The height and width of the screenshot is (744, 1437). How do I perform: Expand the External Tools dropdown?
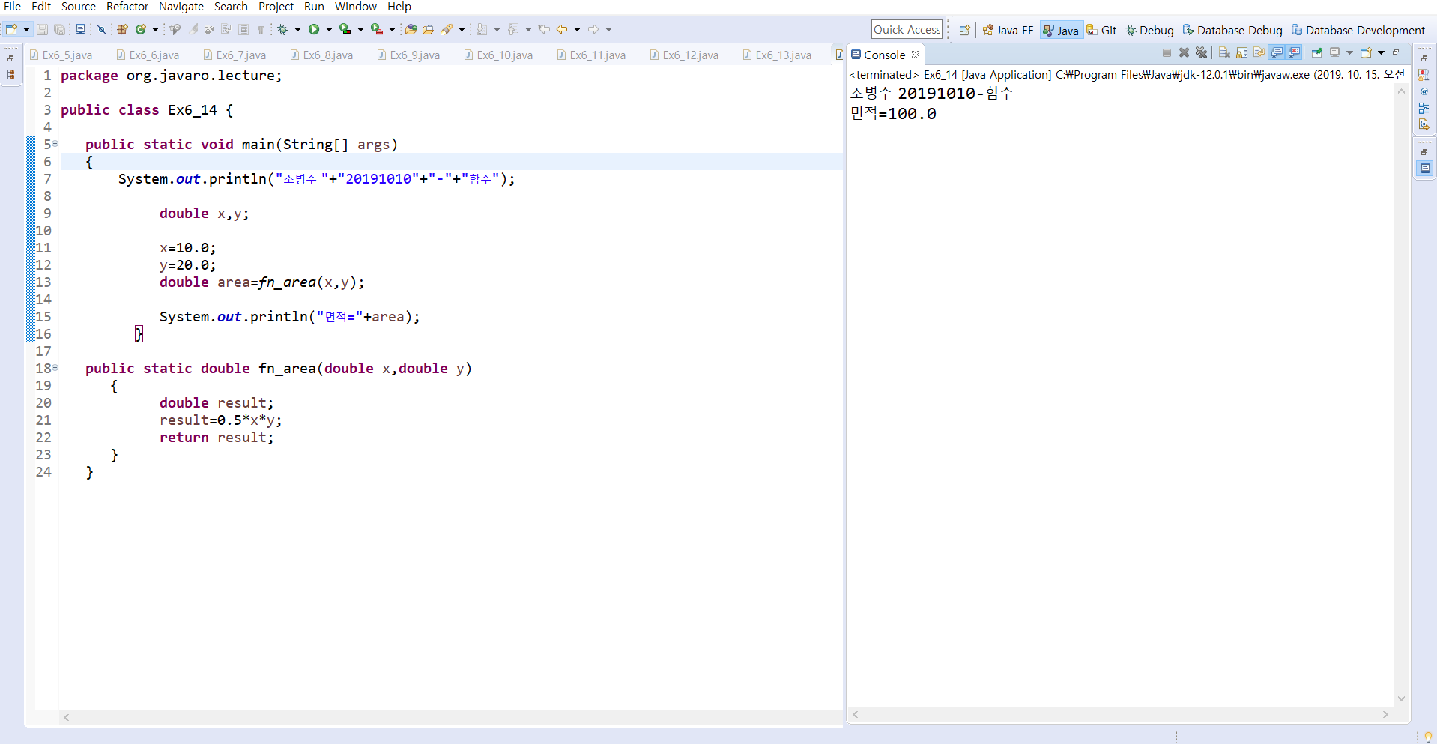(x=392, y=29)
